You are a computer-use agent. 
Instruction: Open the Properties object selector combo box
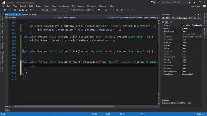pos(182,18)
